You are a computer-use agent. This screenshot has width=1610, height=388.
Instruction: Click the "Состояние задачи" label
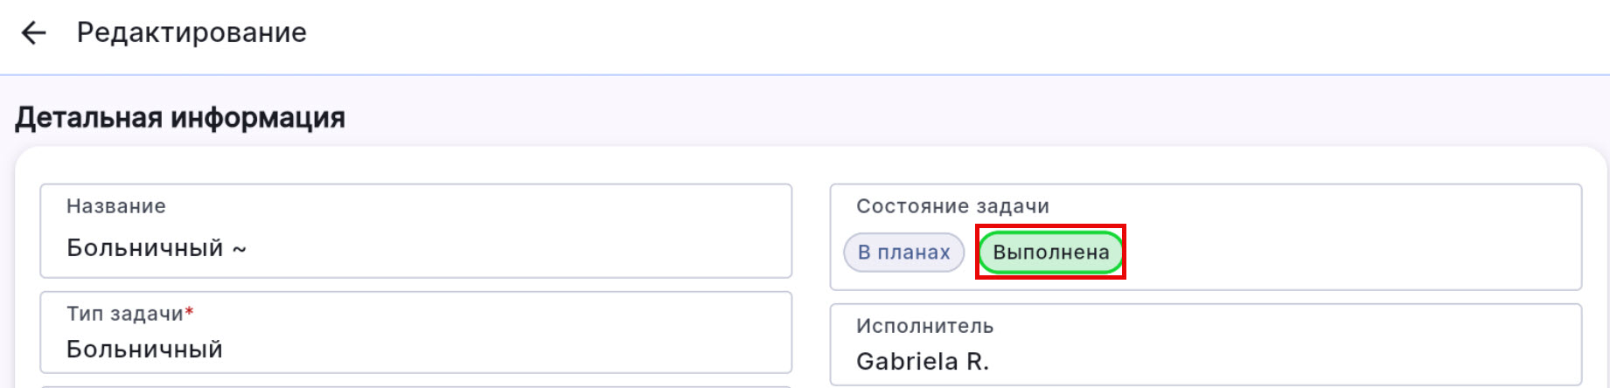coord(952,206)
